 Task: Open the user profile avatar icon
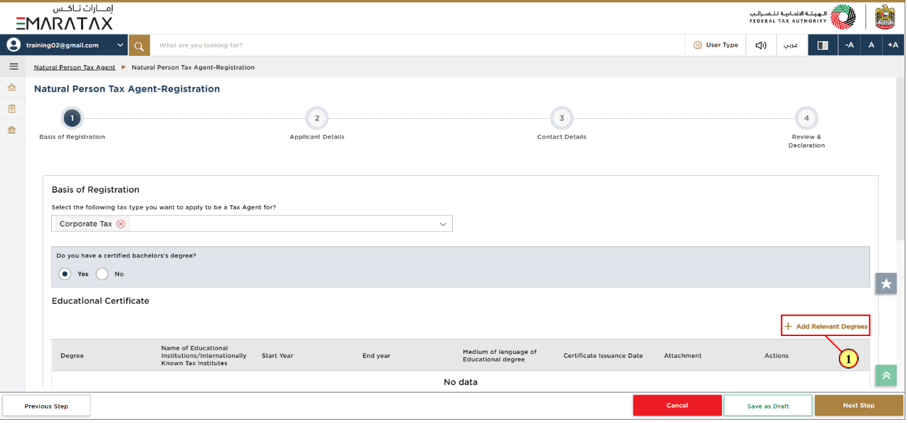coord(13,45)
